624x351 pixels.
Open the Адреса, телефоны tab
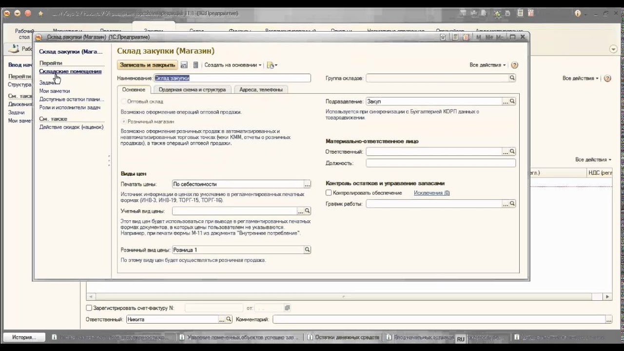pos(261,90)
